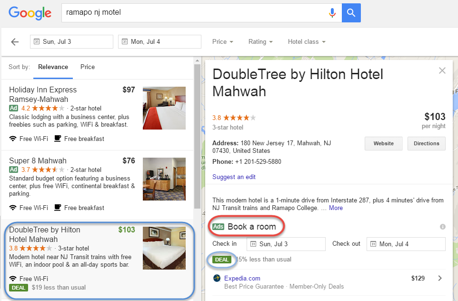The width and height of the screenshot is (458, 301).
Task: Click the Directions button
Action: click(426, 143)
